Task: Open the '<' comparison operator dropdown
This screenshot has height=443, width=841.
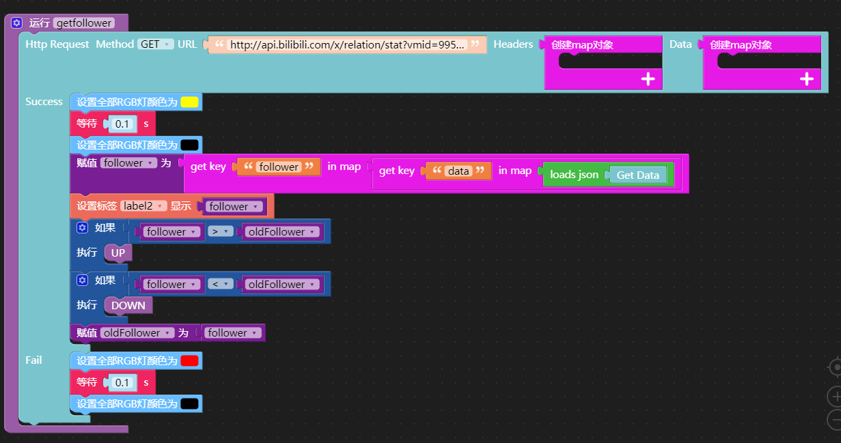Action: [220, 284]
